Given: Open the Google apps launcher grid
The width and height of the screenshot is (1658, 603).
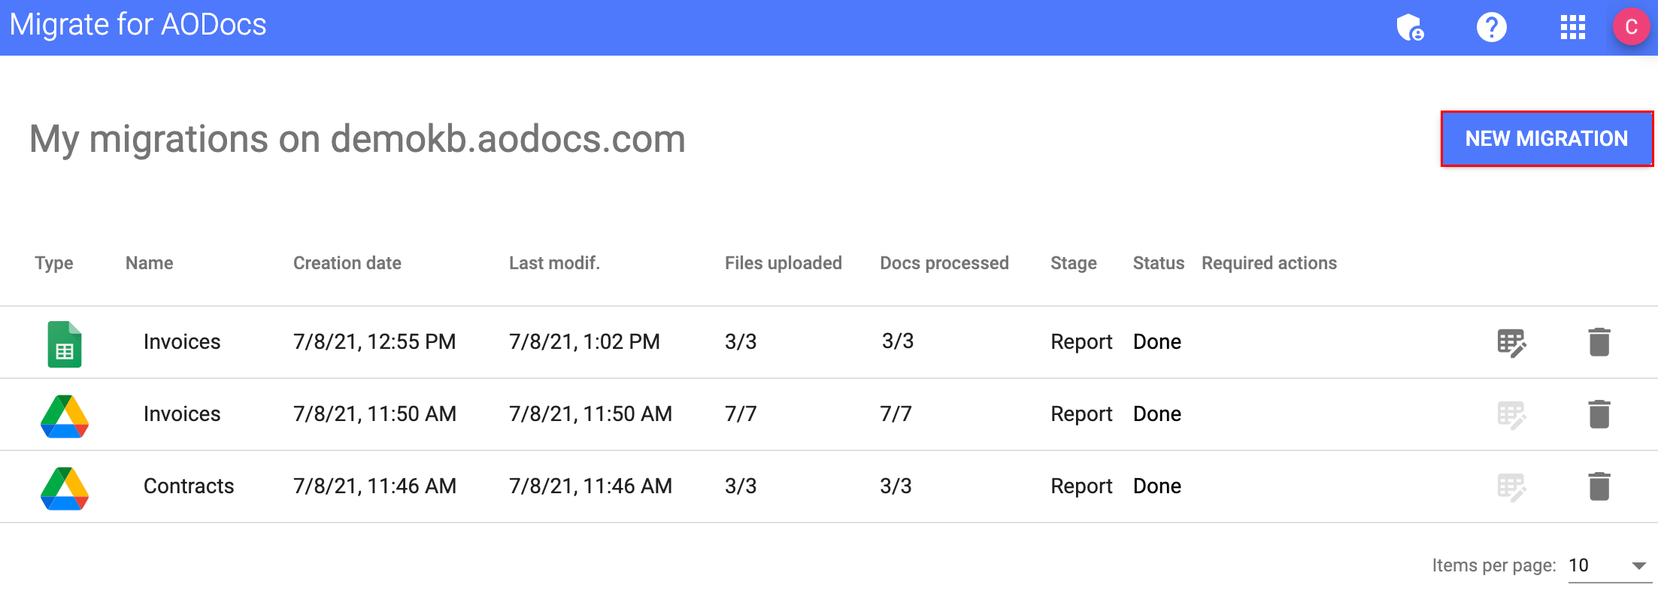Looking at the screenshot, I should point(1572,27).
